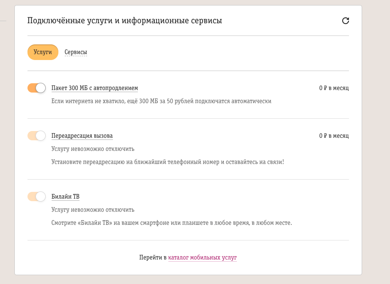The width and height of the screenshot is (390, 284).
Task: Toggle the Переадресация вызова switch
Action: pos(36,136)
